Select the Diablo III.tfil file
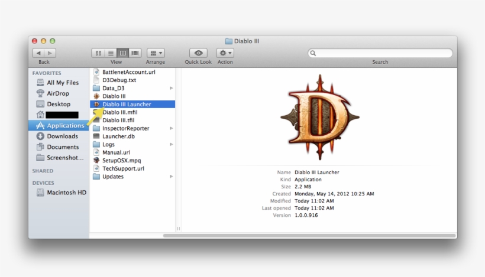Image resolution: width=485 pixels, height=277 pixels. 132,120
